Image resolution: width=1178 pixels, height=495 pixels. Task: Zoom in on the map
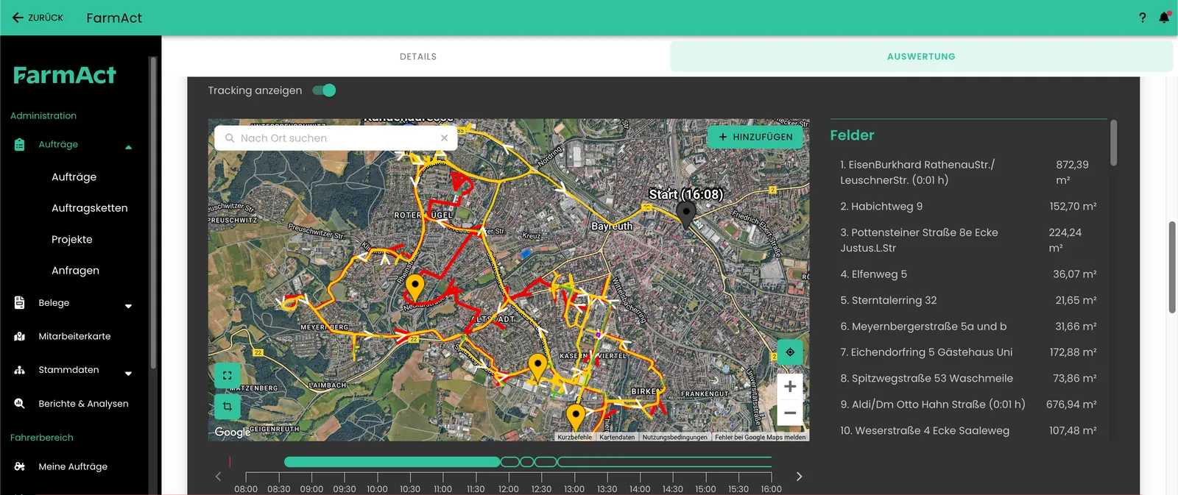click(x=790, y=387)
